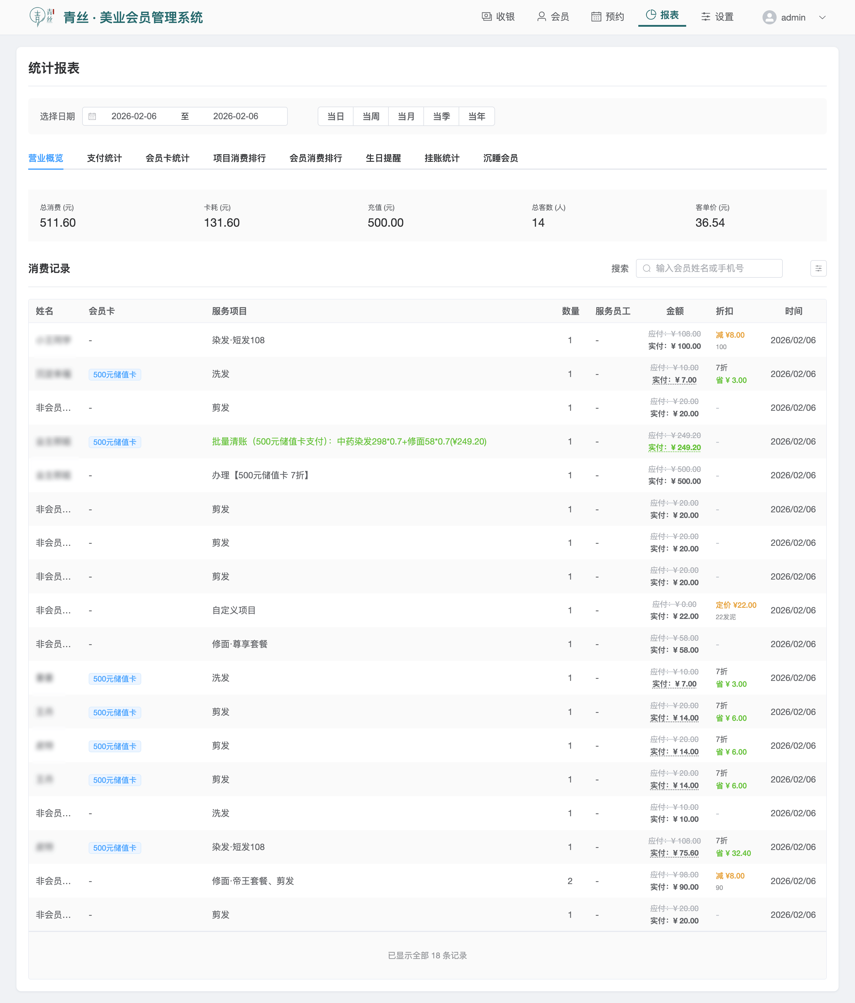
Task: Open the table filter settings icon
Action: coord(818,268)
